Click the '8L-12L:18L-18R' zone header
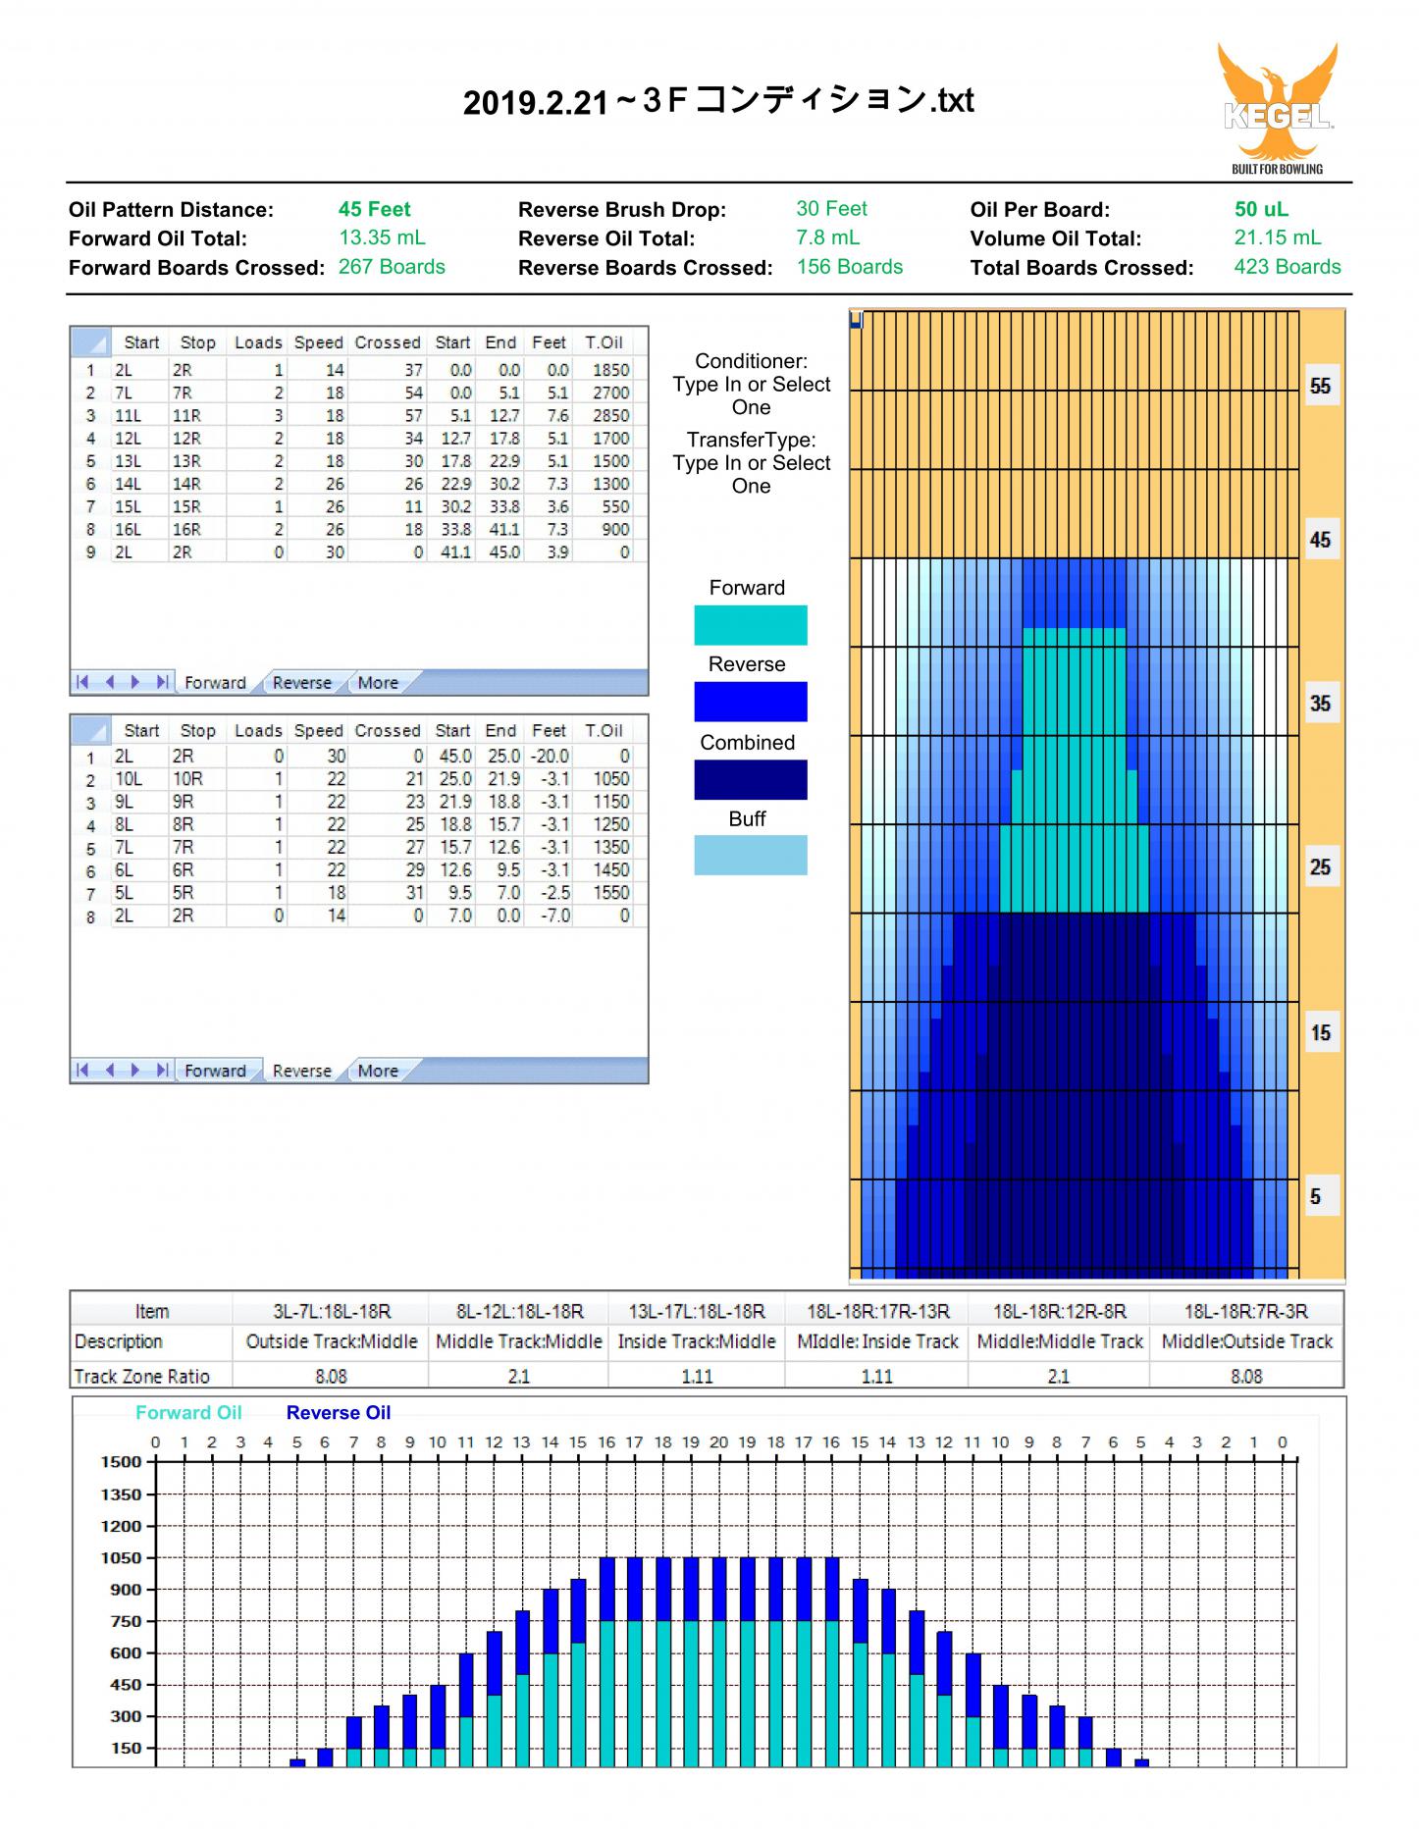 click(x=519, y=1311)
